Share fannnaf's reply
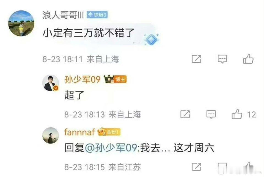This screenshot has width=264, height=177. 196,167
